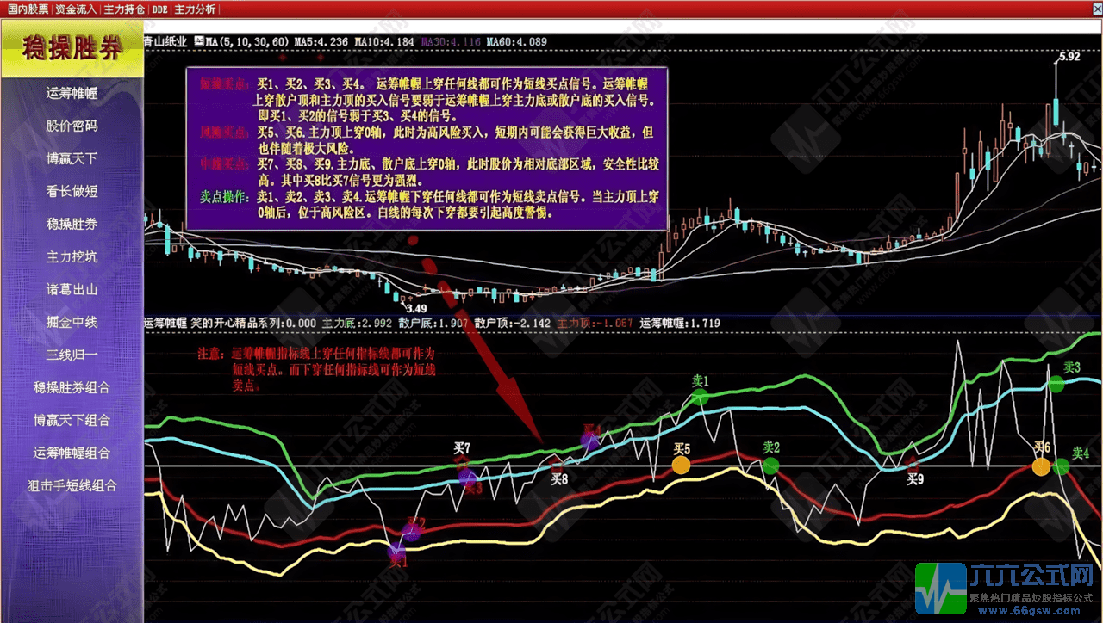Click the 5.92 peak price label
The image size is (1103, 623).
(1069, 57)
